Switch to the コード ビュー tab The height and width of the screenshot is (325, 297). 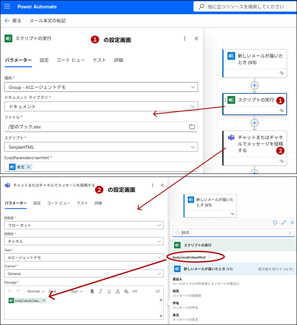click(x=70, y=60)
